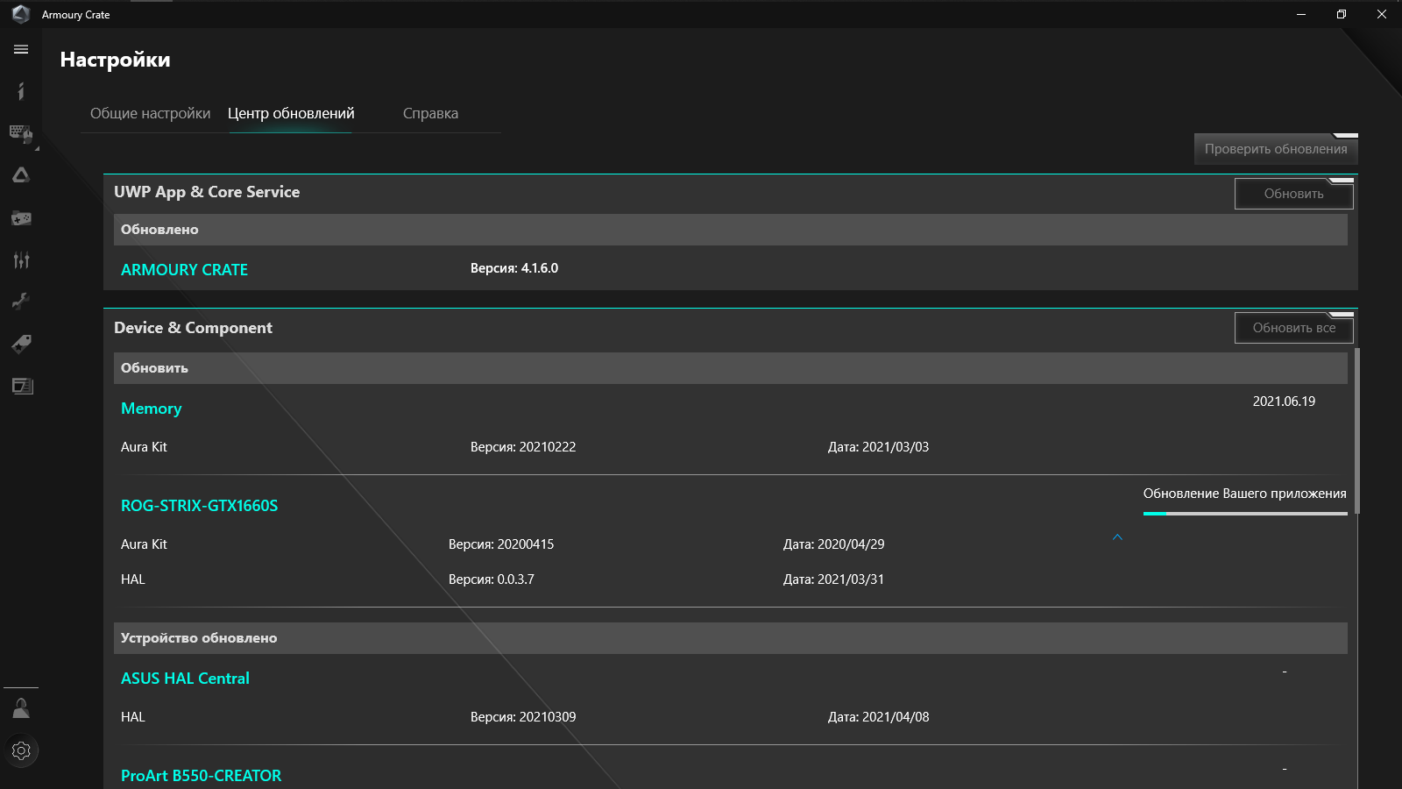This screenshot has width=1402, height=789.
Task: Click the Дата: 2021/03/03 text
Action: click(878, 447)
